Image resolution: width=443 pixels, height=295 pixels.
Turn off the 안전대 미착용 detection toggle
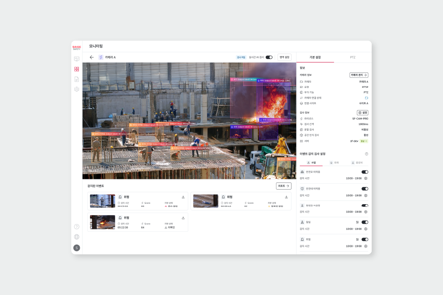click(365, 189)
